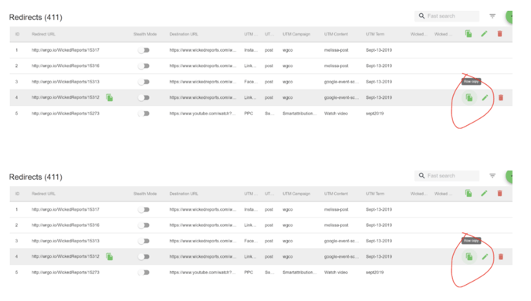This screenshot has height=301, width=531.
Task: Select the 15317 redirect URL in the upper table
Action: tap(66, 50)
